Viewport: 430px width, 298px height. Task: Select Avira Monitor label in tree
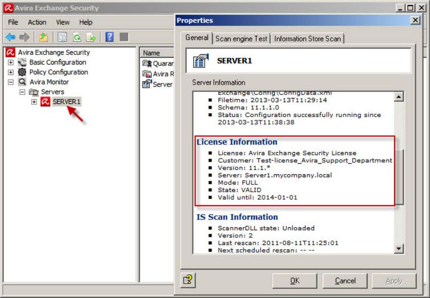[x=49, y=82]
